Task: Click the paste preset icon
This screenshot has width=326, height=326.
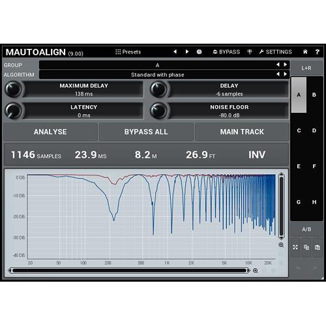Action: (x=318, y=247)
